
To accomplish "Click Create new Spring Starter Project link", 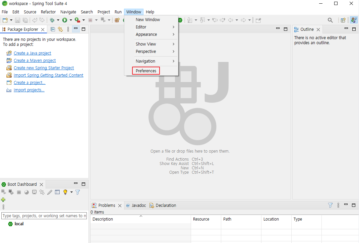I will click(44, 68).
